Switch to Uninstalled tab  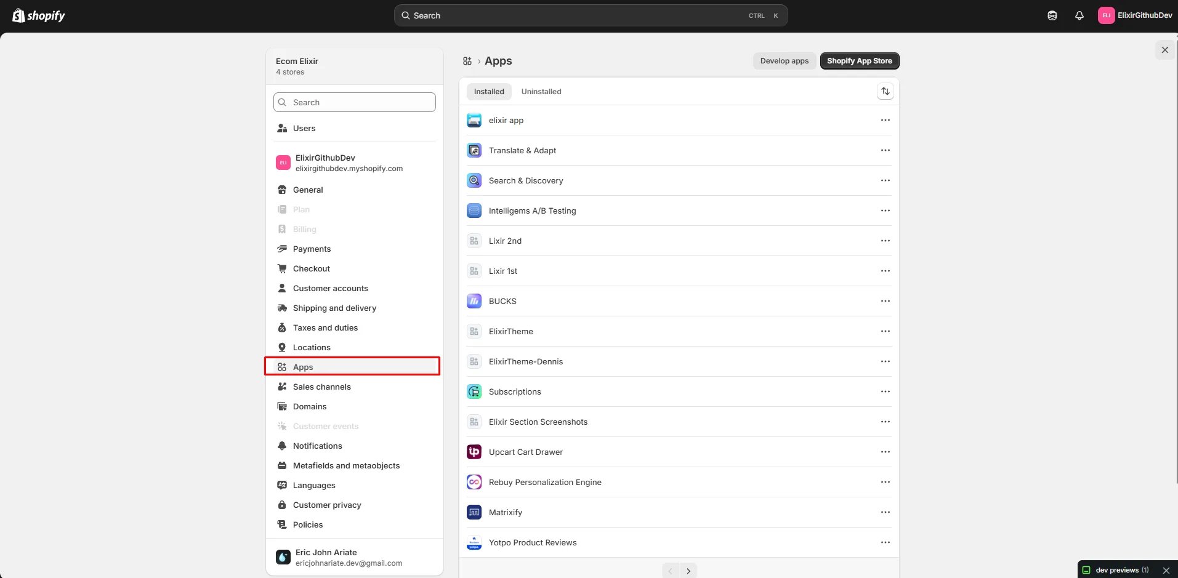click(541, 92)
